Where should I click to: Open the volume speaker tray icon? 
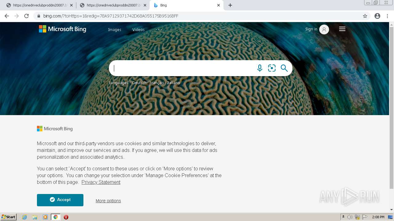pyautogui.click(x=350, y=217)
